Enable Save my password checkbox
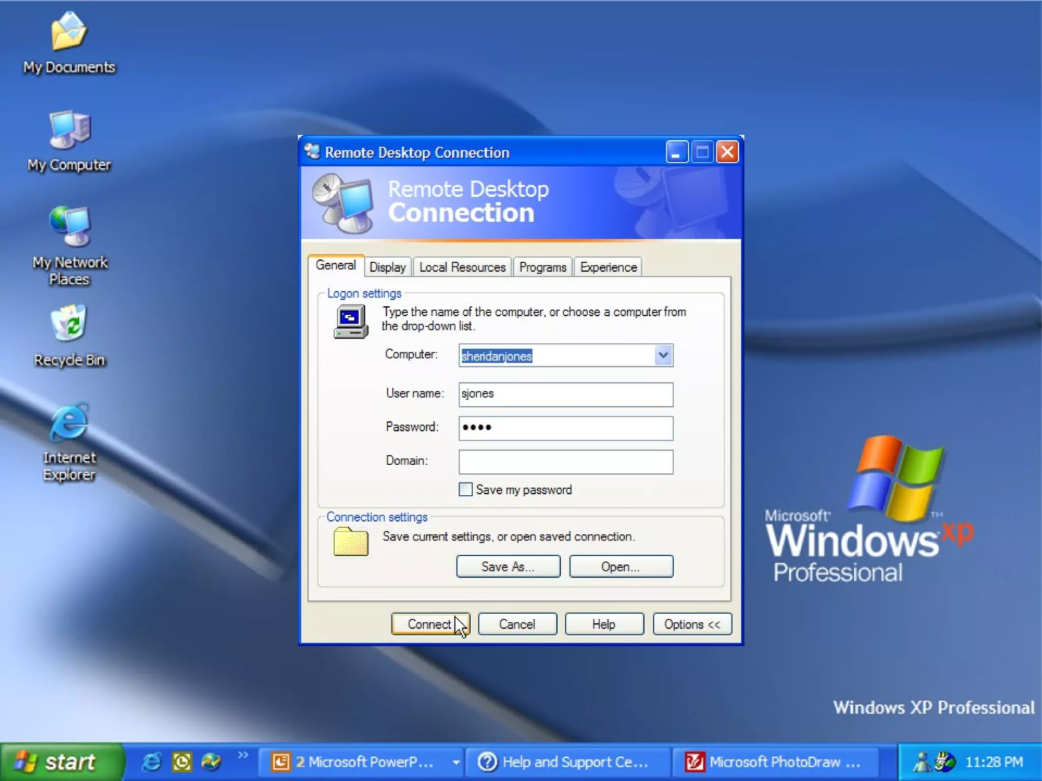1042x781 pixels. pos(466,489)
